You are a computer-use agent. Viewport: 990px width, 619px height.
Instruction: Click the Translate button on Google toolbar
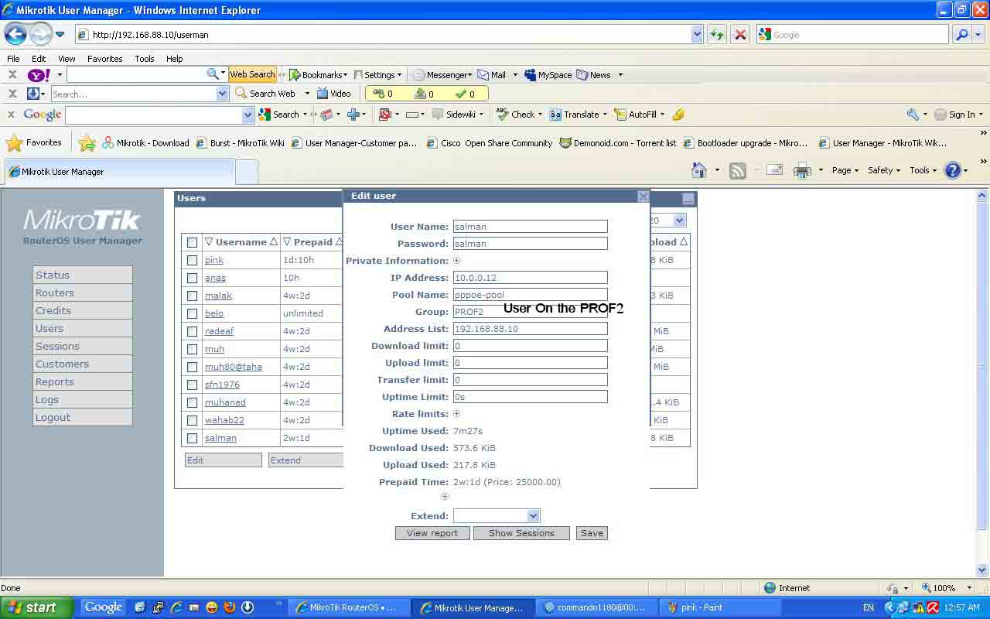578,115
